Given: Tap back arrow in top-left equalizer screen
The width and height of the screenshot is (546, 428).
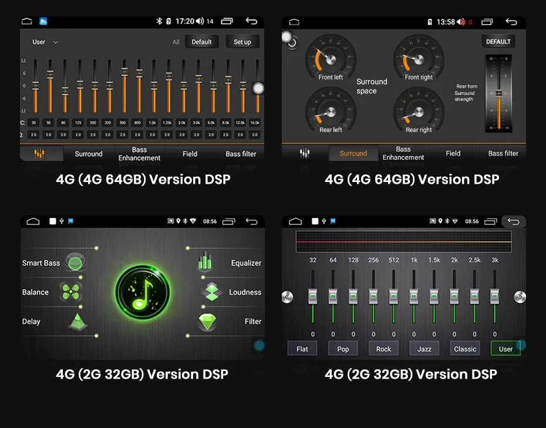Looking at the screenshot, I should coord(251,21).
